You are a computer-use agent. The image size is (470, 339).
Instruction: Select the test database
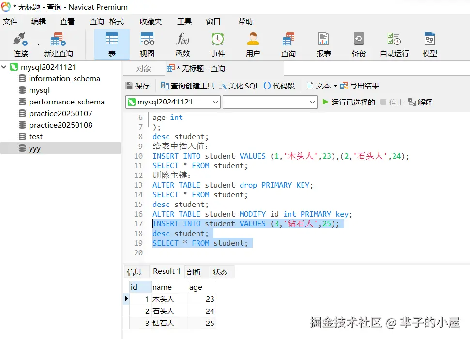36,136
